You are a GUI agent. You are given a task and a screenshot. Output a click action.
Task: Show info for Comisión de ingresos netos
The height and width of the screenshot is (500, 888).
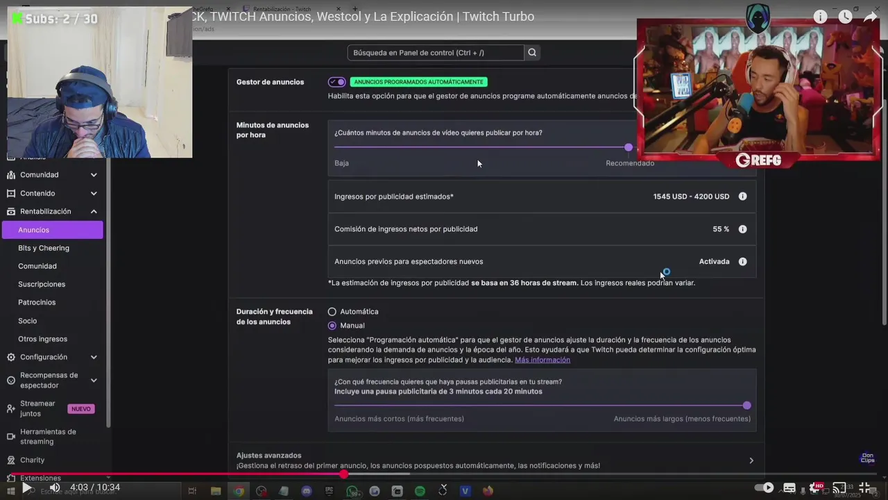click(742, 229)
